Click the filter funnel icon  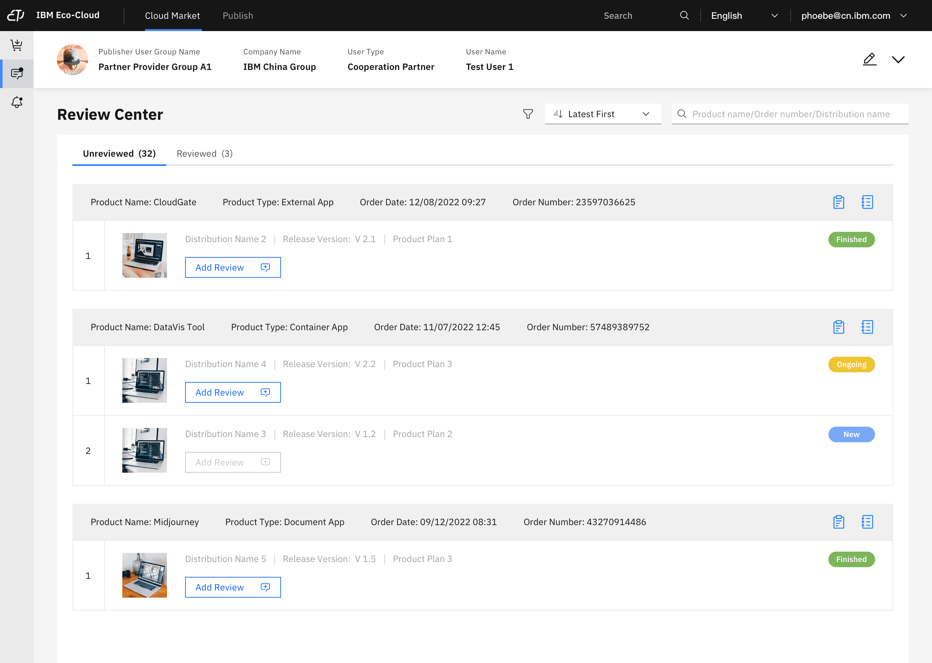coord(527,114)
